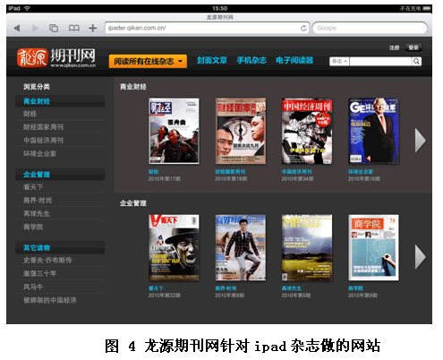Tap the battery status indicator
The width and height of the screenshot is (443, 360).
click(x=427, y=8)
